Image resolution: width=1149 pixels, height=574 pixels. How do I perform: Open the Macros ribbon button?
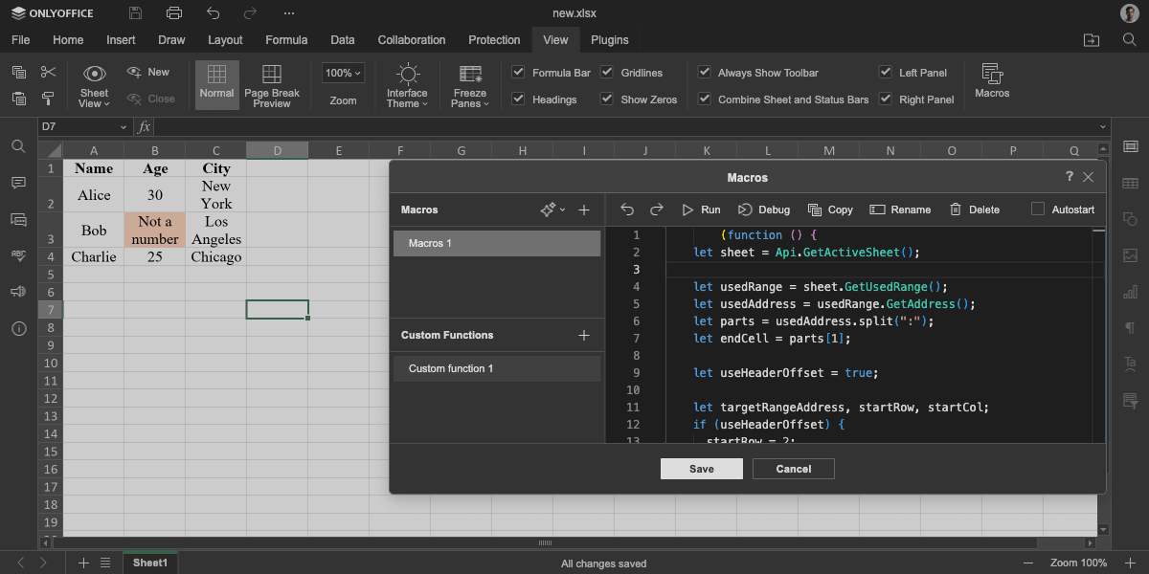(x=992, y=81)
